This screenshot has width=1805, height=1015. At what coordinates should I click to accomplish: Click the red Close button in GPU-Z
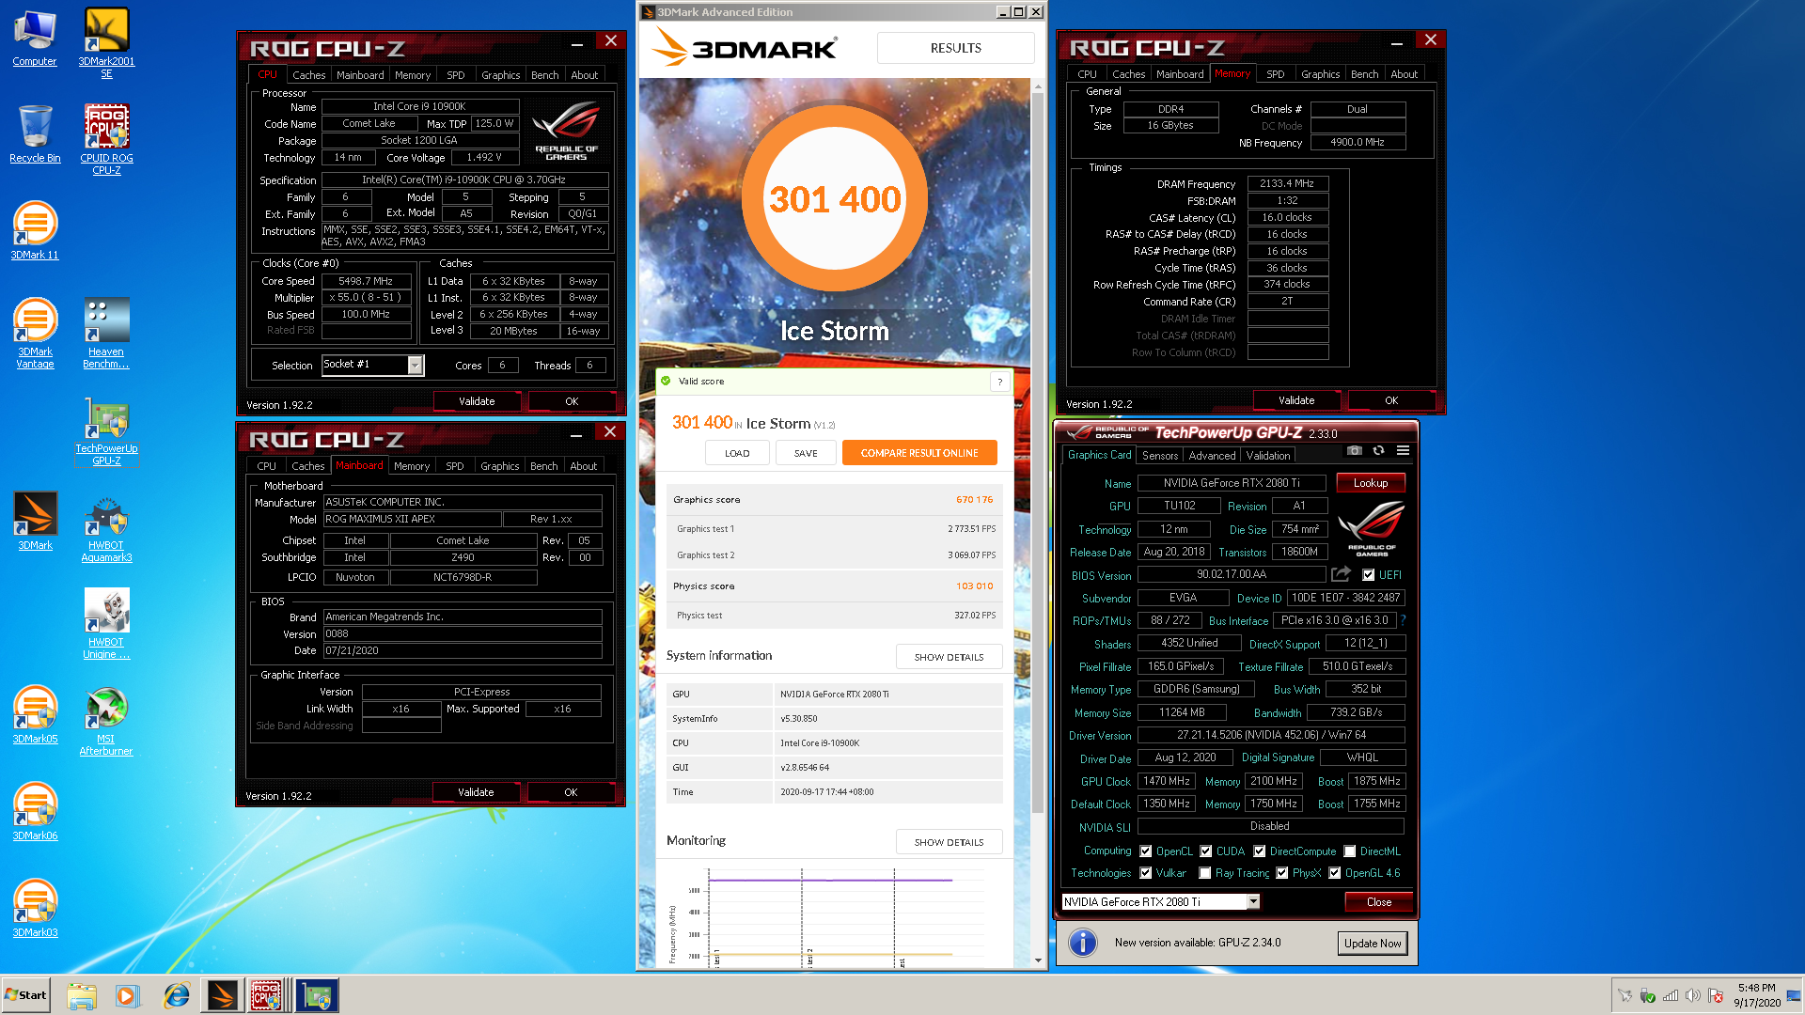click(x=1378, y=902)
